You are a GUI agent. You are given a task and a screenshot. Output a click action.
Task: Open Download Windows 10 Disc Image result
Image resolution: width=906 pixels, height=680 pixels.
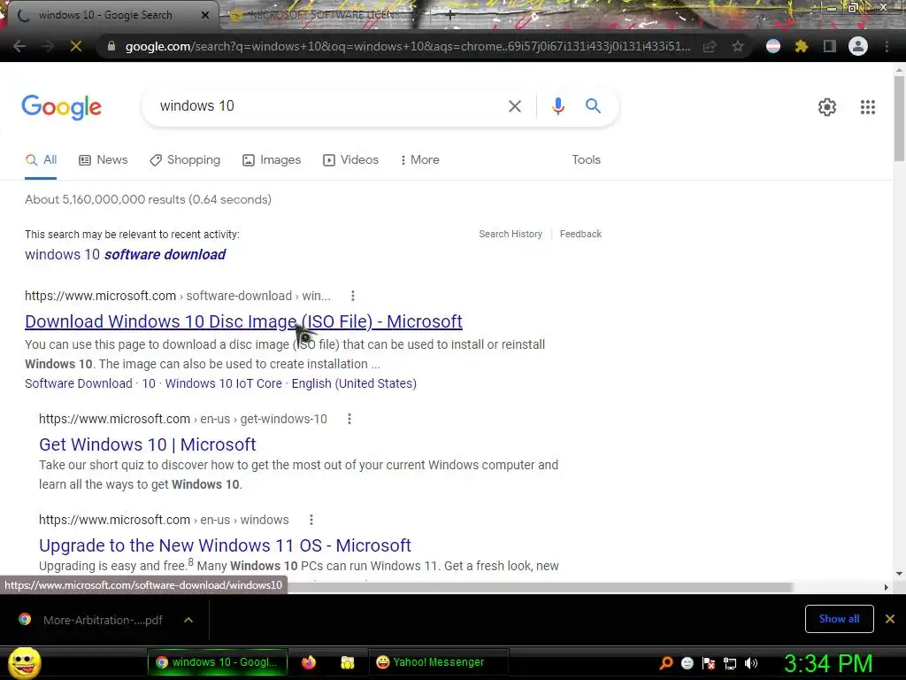tap(243, 321)
